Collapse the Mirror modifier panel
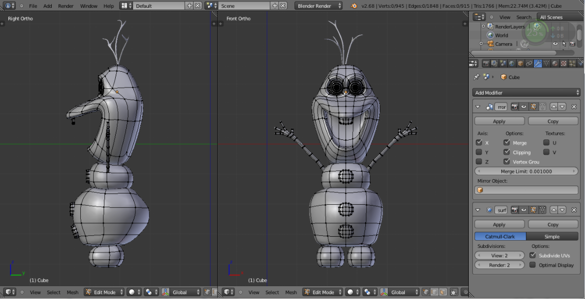585x299 pixels. coord(478,107)
